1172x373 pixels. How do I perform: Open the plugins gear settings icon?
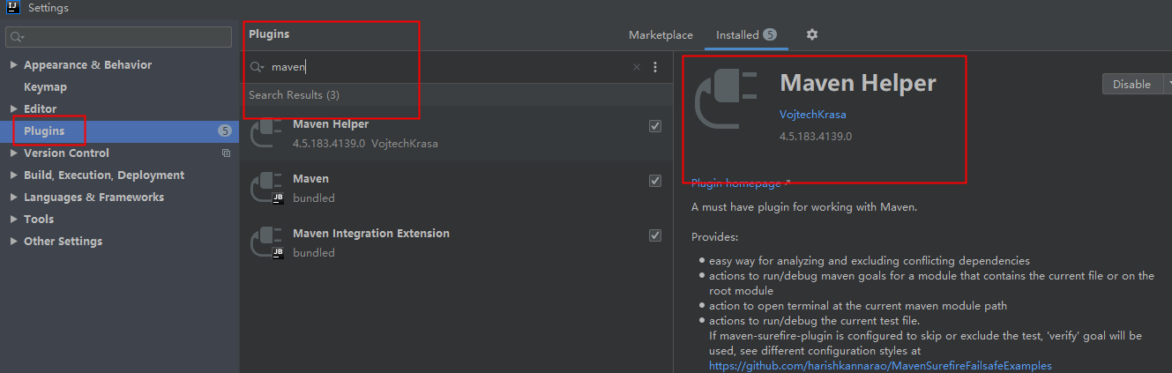pos(812,34)
